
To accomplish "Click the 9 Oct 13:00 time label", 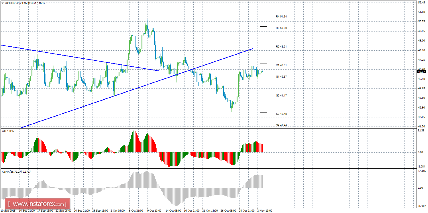I will 154,211.
